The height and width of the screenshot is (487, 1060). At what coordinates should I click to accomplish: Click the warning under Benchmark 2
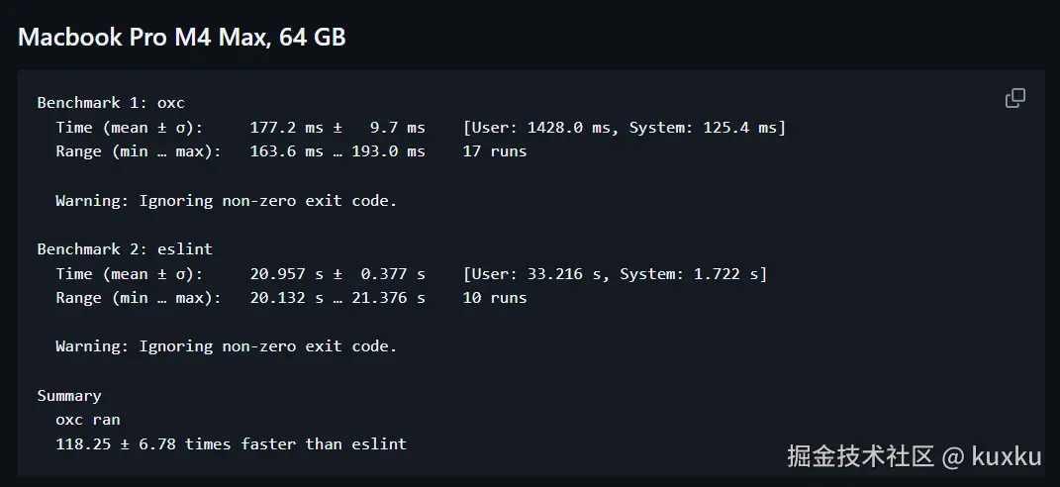pos(226,346)
